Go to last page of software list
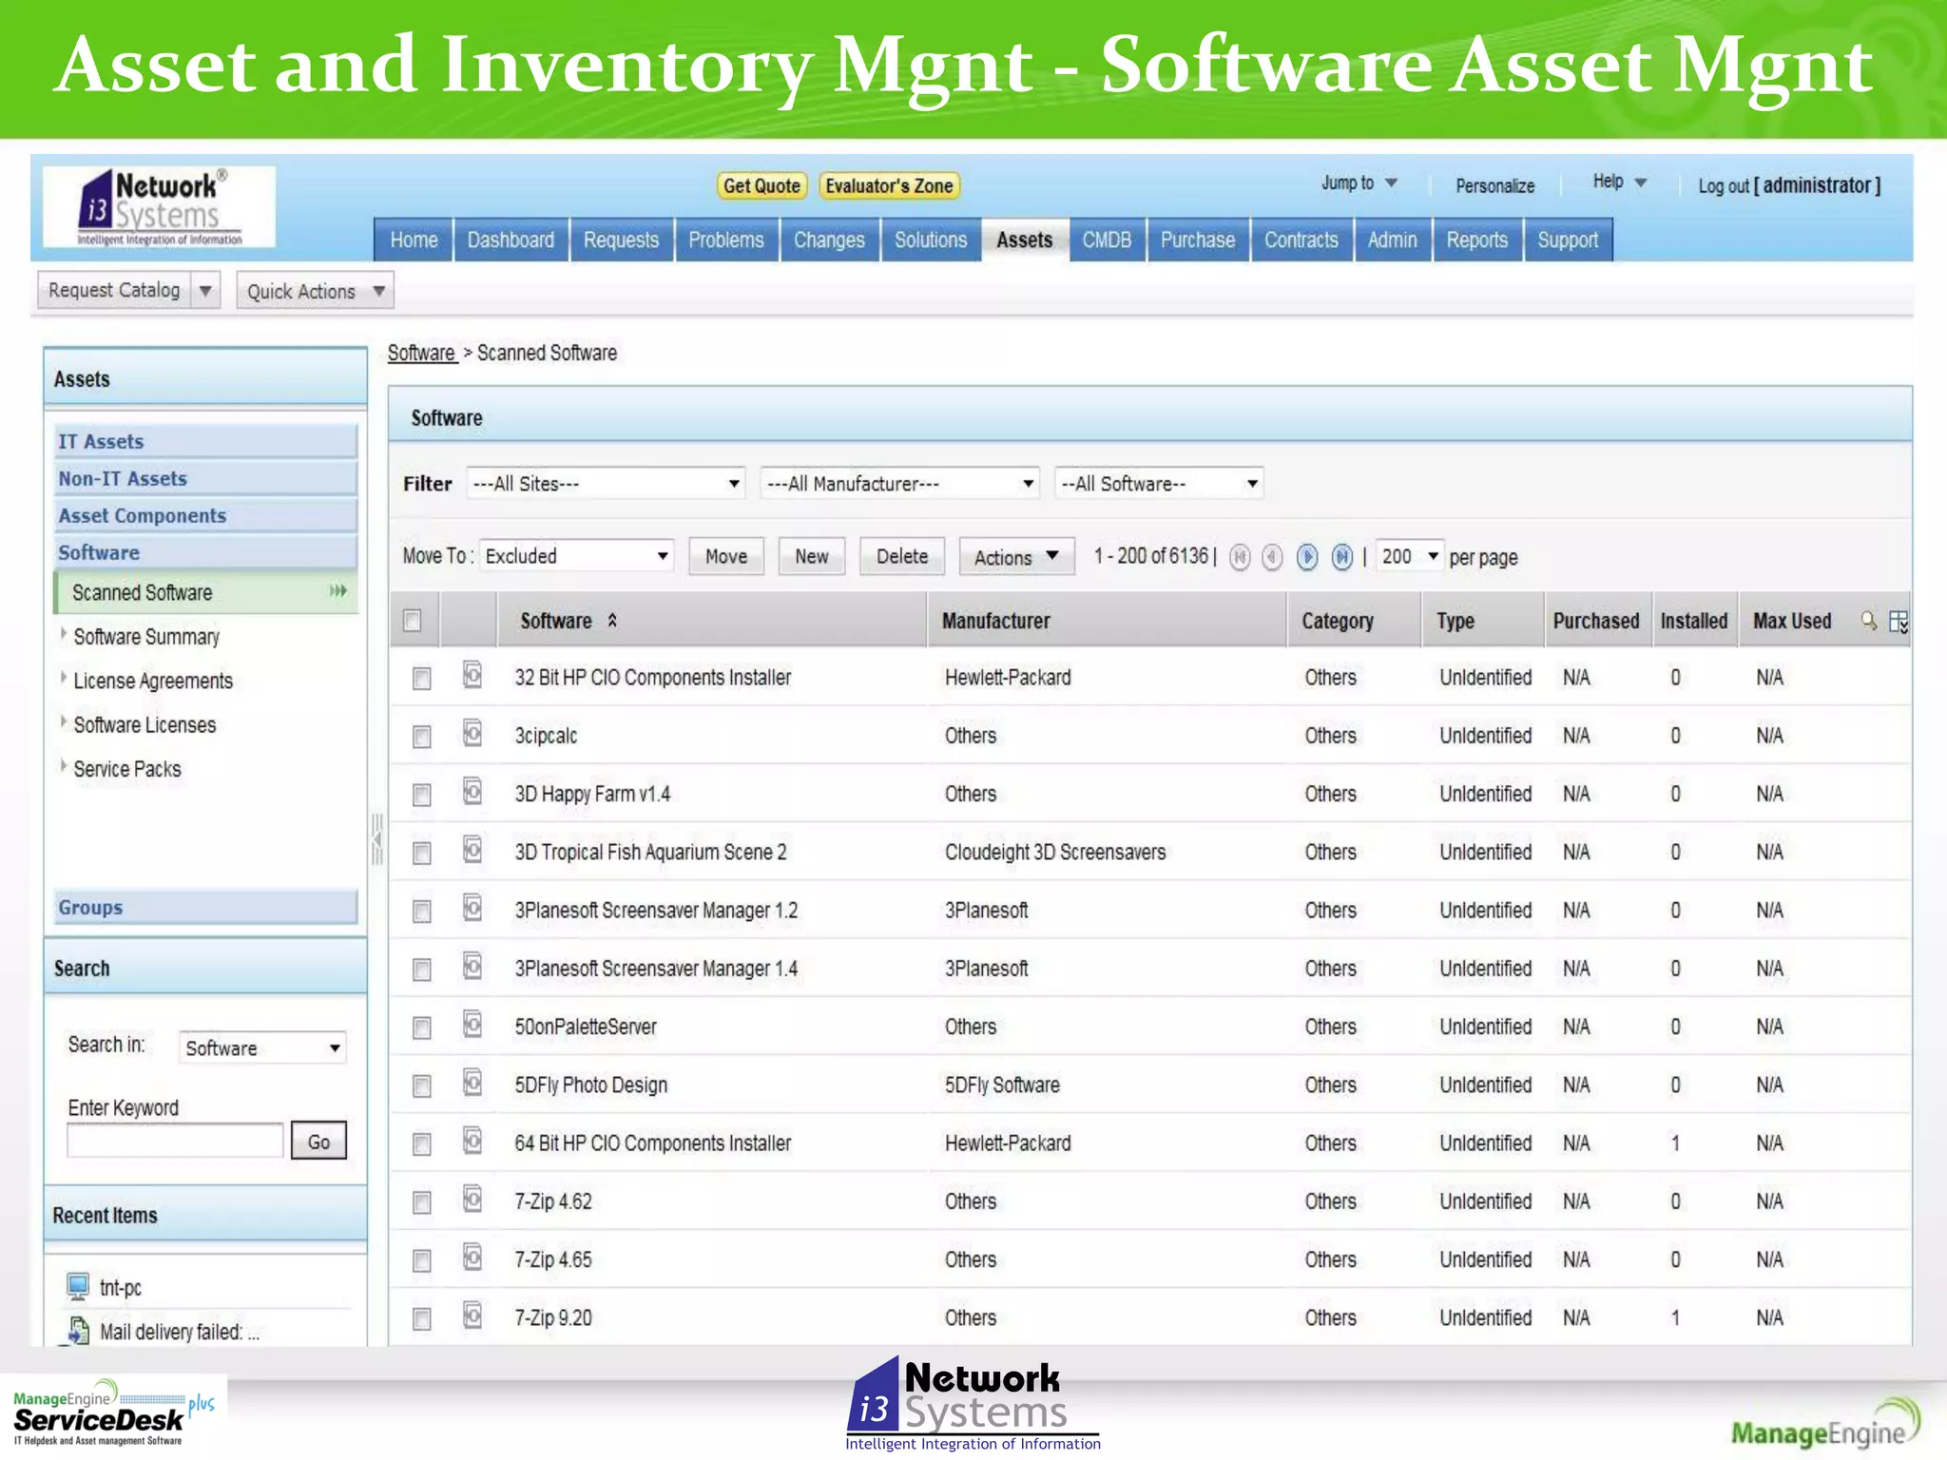The width and height of the screenshot is (1947, 1460). 1342,557
